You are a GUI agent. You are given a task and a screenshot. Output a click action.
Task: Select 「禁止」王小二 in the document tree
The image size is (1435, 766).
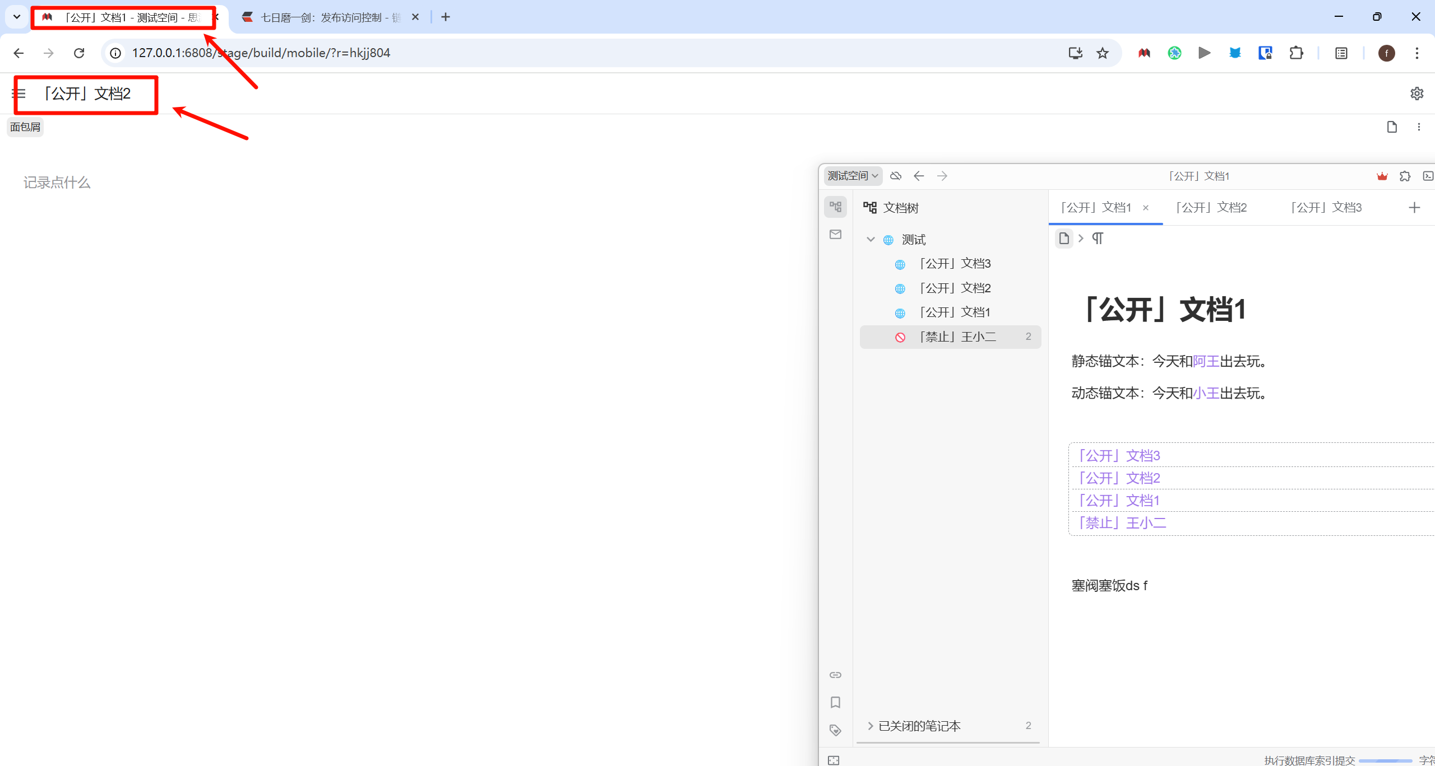[957, 337]
